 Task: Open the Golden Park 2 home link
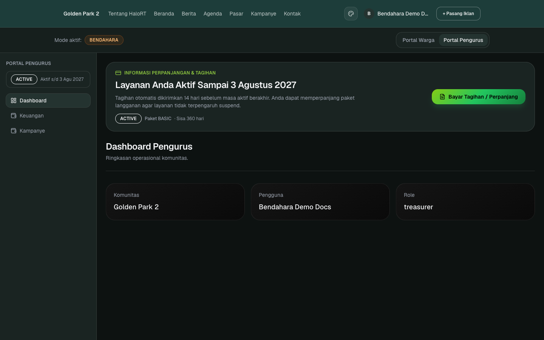(x=81, y=14)
